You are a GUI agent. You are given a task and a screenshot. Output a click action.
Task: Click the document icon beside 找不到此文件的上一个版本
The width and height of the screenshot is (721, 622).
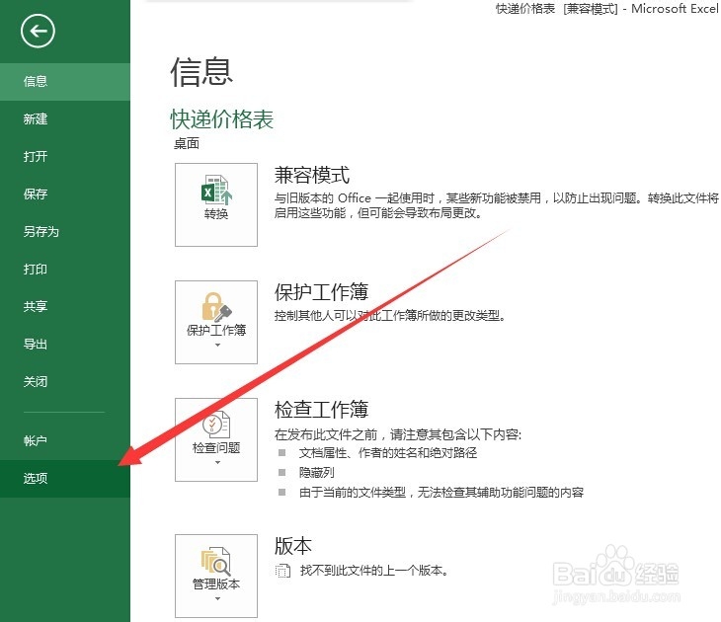coord(282,571)
